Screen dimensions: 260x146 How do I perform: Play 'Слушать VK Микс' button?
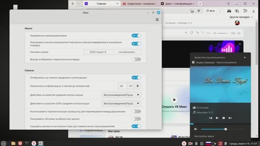[174, 100]
